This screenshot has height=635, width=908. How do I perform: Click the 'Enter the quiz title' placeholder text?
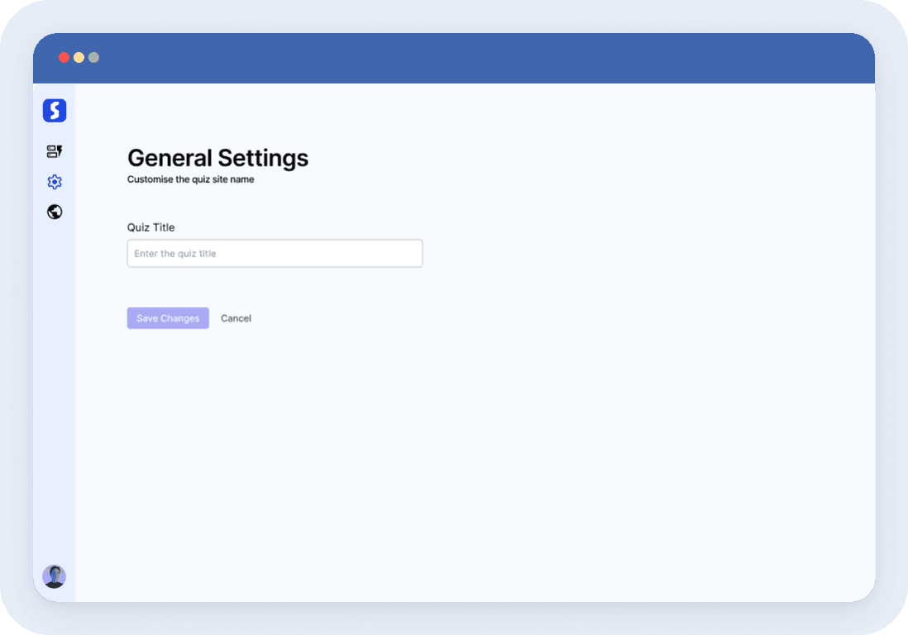pyautogui.click(x=175, y=254)
